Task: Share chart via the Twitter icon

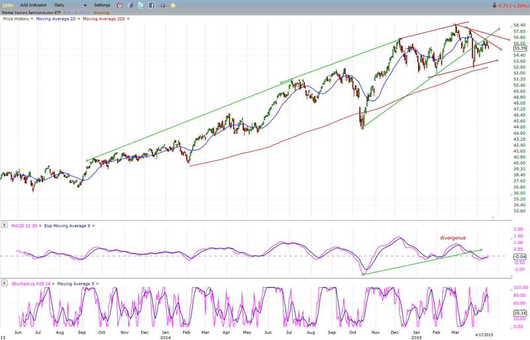Action: (140, 5)
